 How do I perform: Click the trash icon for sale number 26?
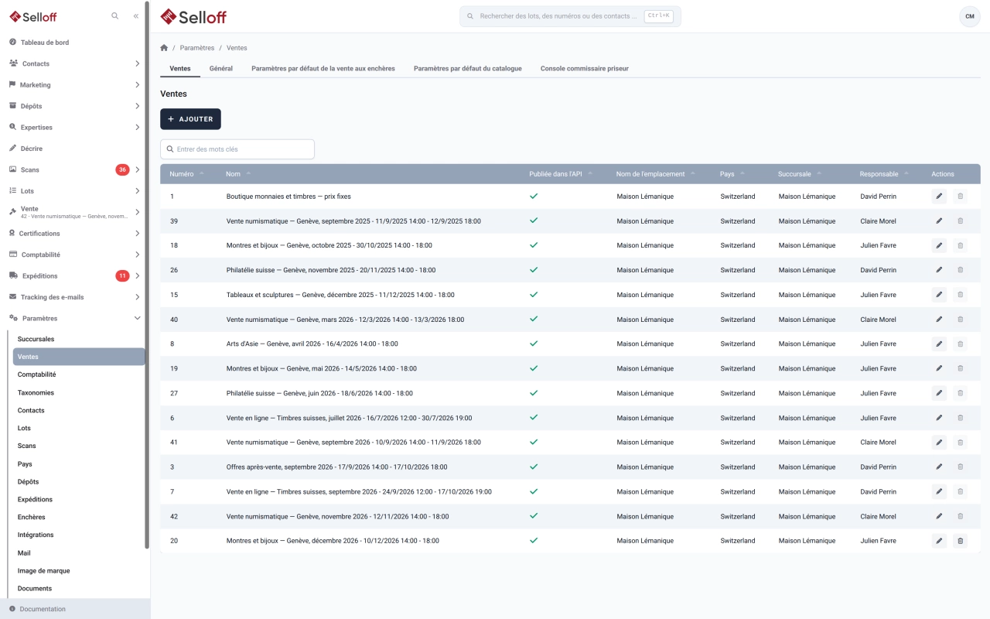tap(961, 270)
